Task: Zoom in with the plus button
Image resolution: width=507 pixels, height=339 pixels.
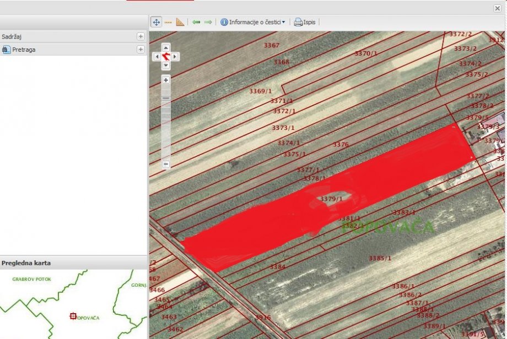Action: [166, 80]
